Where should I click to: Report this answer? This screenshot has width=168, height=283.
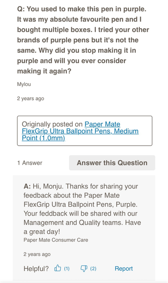point(124,268)
